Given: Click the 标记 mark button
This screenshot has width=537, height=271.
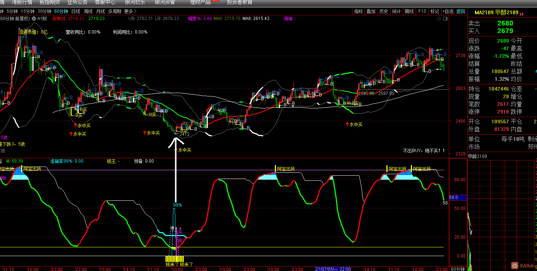Looking at the screenshot, I should [435, 11].
